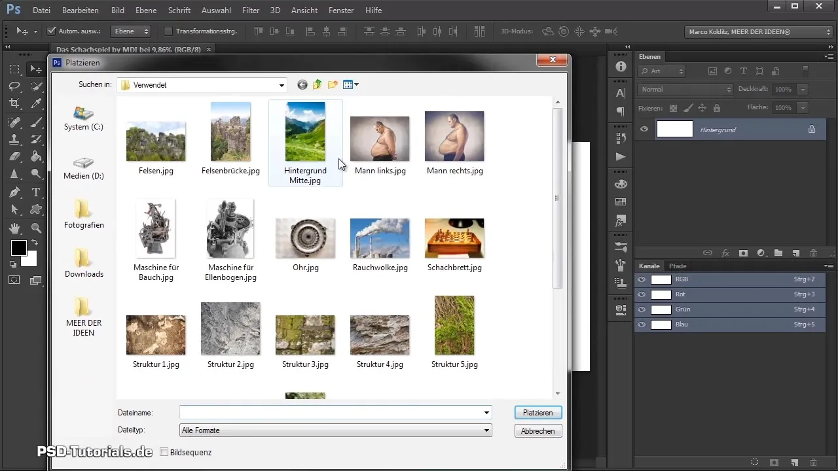
Task: Open the Character panel icon
Action: [621, 93]
